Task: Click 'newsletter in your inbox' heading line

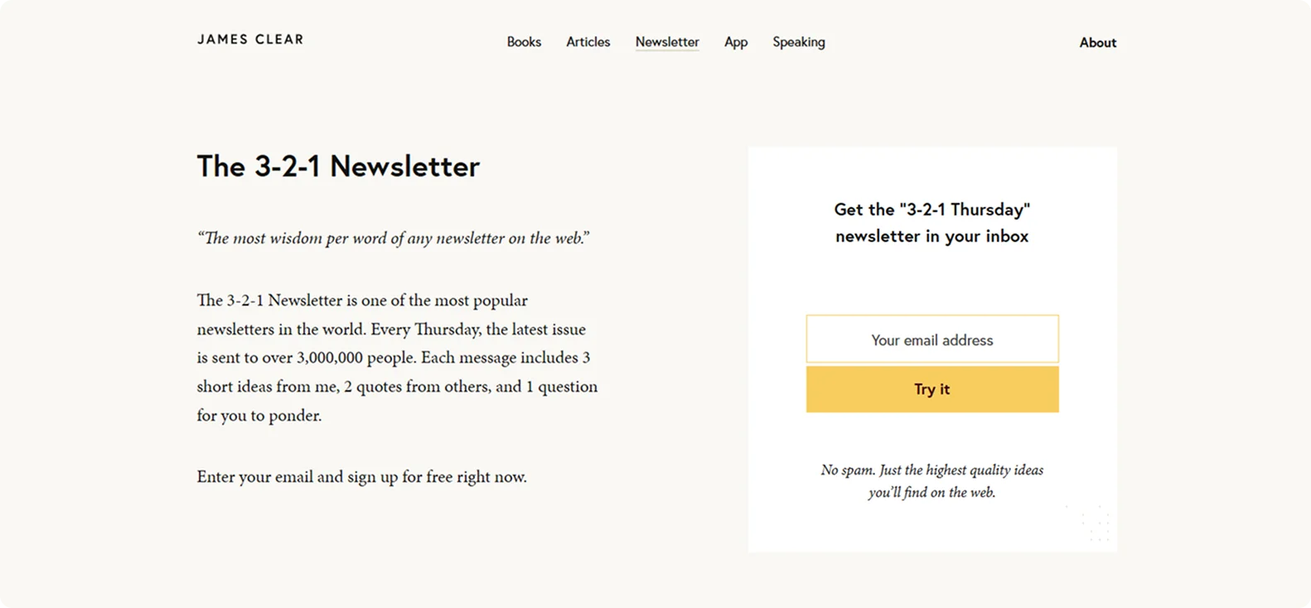Action: point(932,236)
